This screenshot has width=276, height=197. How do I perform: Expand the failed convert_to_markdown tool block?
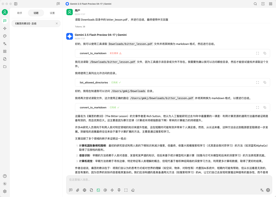pos(258,53)
